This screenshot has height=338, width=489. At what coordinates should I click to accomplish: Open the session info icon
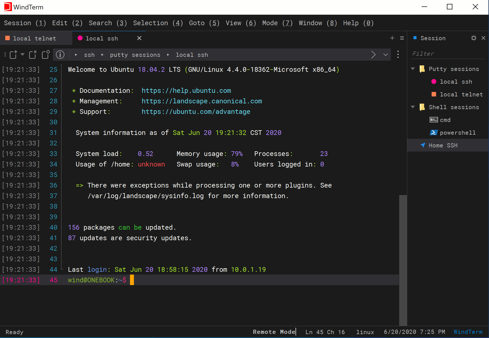coord(60,55)
